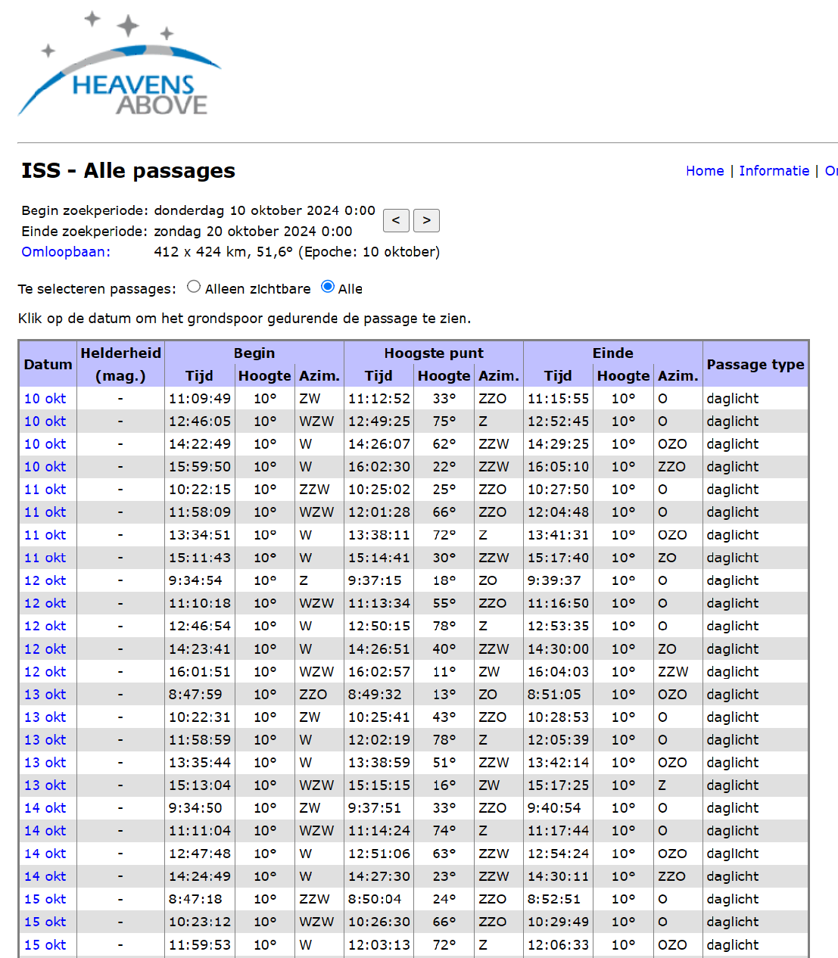The height and width of the screenshot is (958, 838).
Task: Go to next search period
Action: pos(427,220)
